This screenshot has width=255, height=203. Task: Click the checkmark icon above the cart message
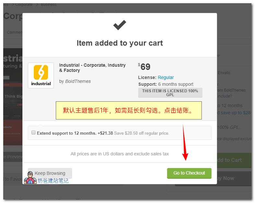[120, 25]
